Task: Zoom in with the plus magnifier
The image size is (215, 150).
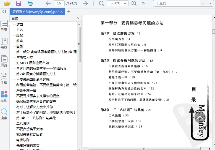Action: [x=134, y=3]
